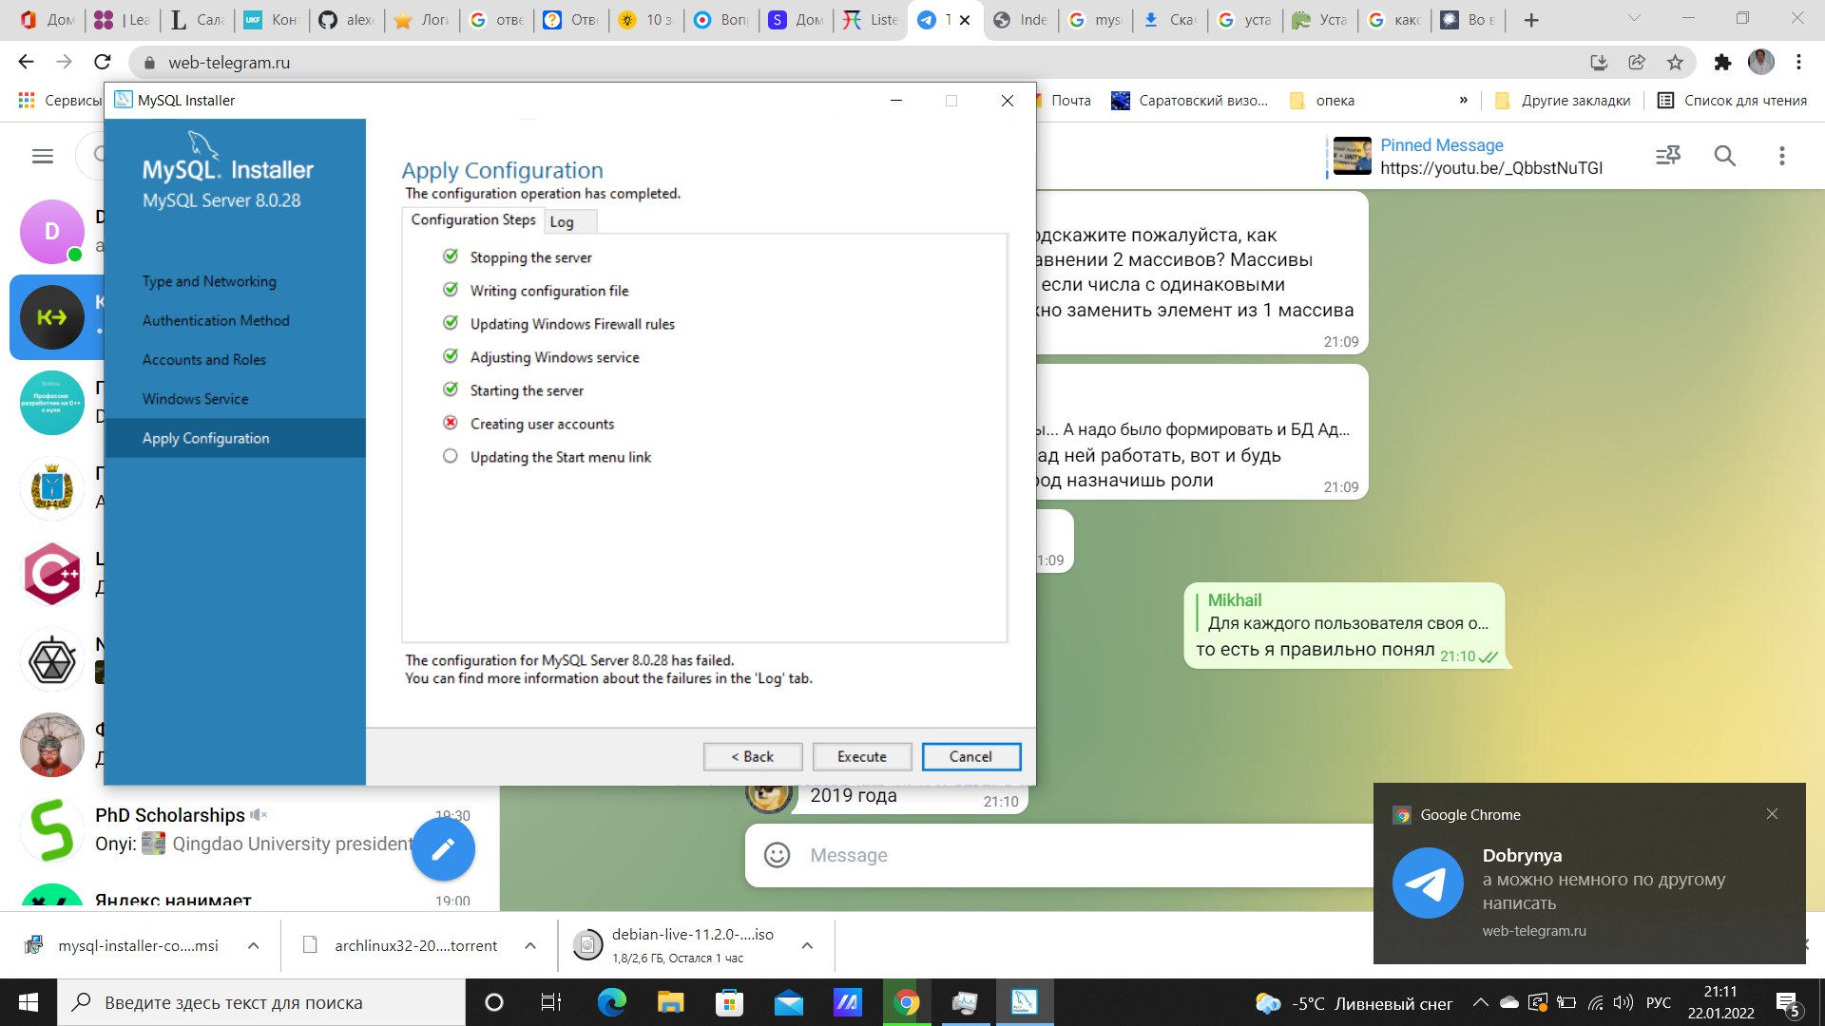The height and width of the screenshot is (1026, 1825).
Task: Switch to the Log tab
Action: coord(562,221)
